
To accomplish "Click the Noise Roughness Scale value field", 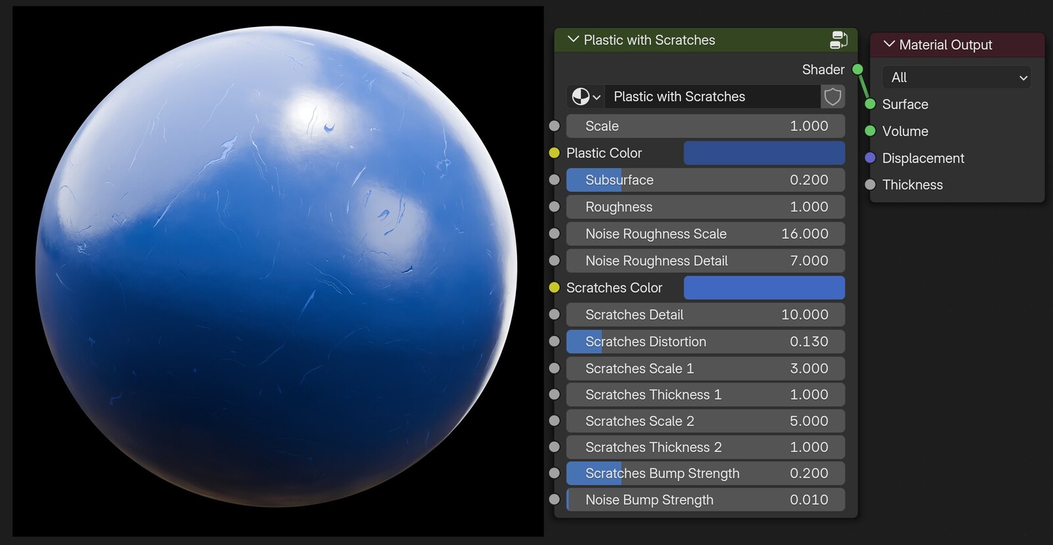I will click(x=706, y=233).
